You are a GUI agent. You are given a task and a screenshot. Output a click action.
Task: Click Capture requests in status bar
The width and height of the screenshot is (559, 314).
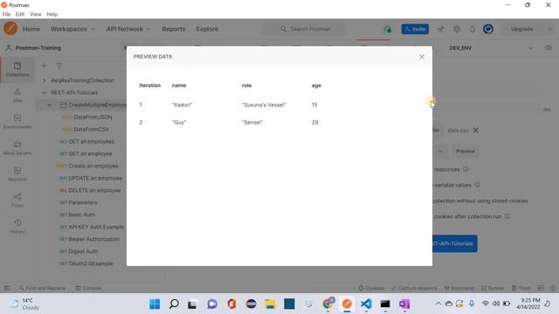(x=414, y=288)
